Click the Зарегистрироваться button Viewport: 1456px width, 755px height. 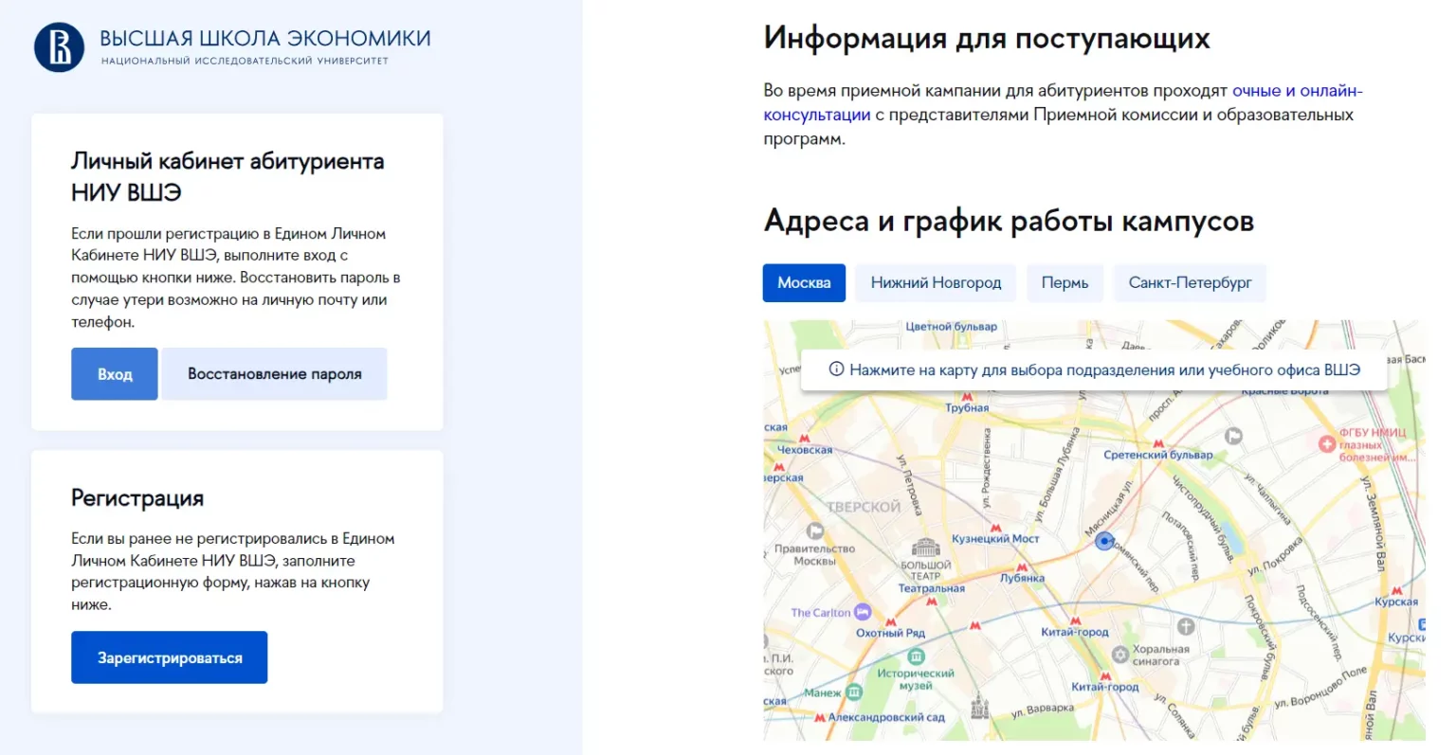[170, 657]
